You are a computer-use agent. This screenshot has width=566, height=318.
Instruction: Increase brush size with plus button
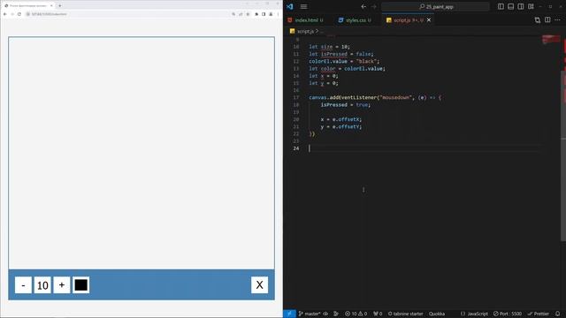pyautogui.click(x=62, y=285)
